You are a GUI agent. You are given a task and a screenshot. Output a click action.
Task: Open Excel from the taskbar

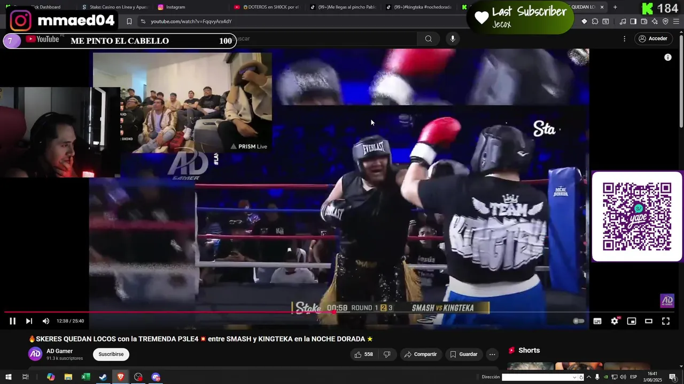pos(85,377)
